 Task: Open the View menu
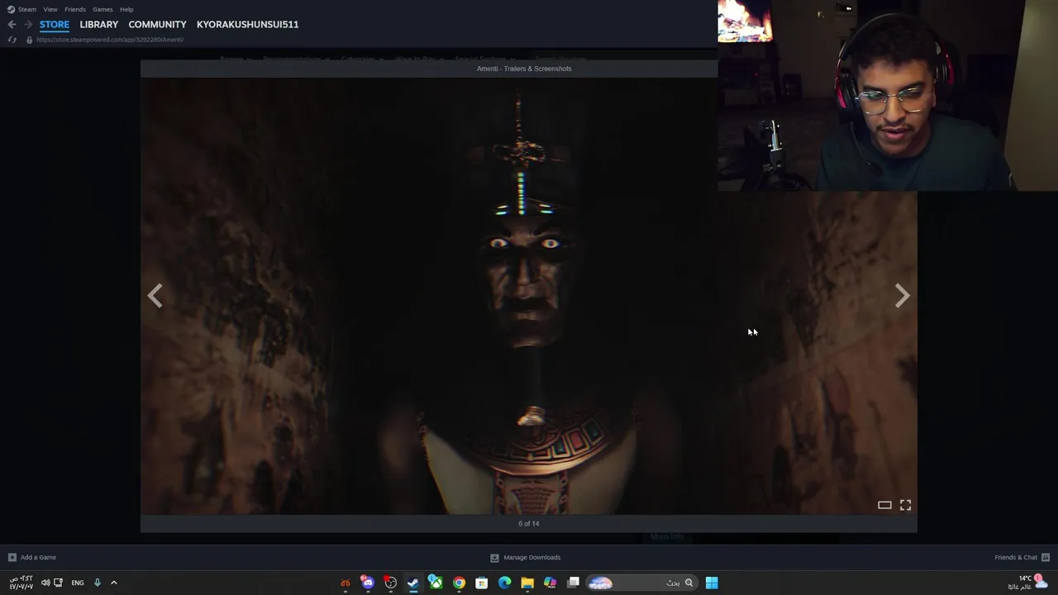50,9
